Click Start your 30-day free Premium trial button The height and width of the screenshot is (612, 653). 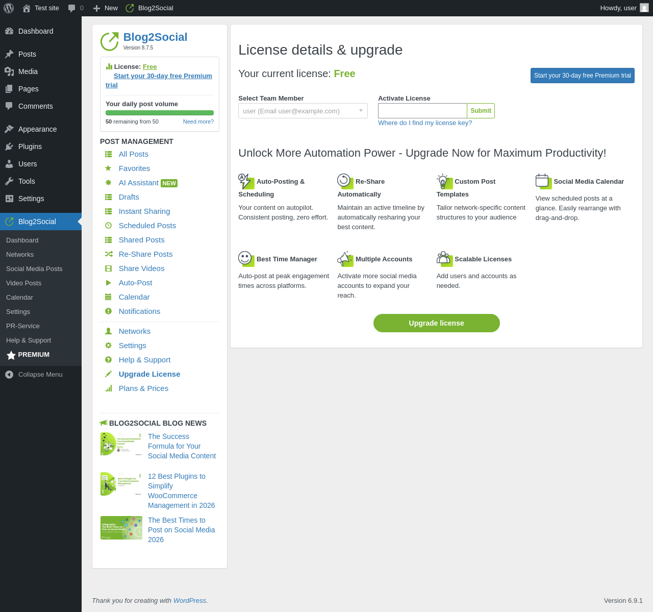click(583, 76)
